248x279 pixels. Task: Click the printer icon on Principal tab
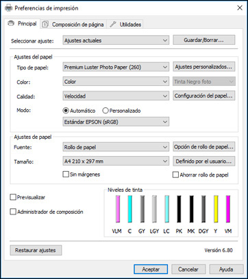click(x=11, y=23)
